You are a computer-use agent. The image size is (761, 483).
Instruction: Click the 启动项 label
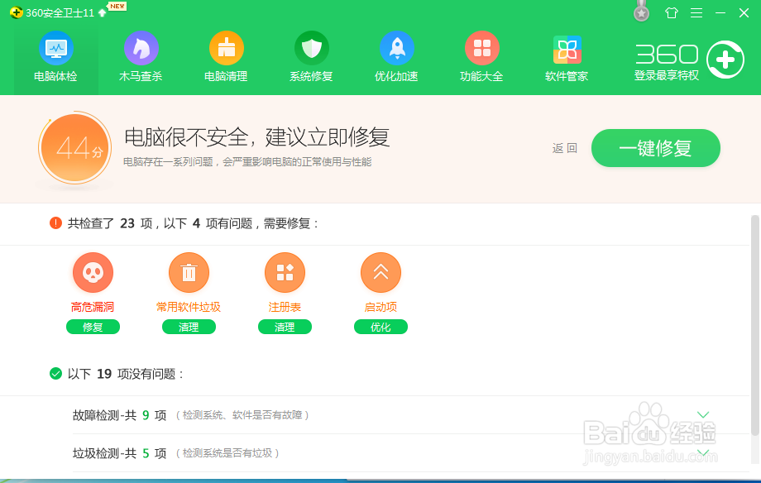[x=381, y=307]
